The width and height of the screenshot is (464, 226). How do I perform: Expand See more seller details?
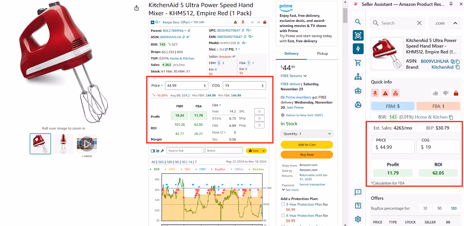click(x=290, y=190)
